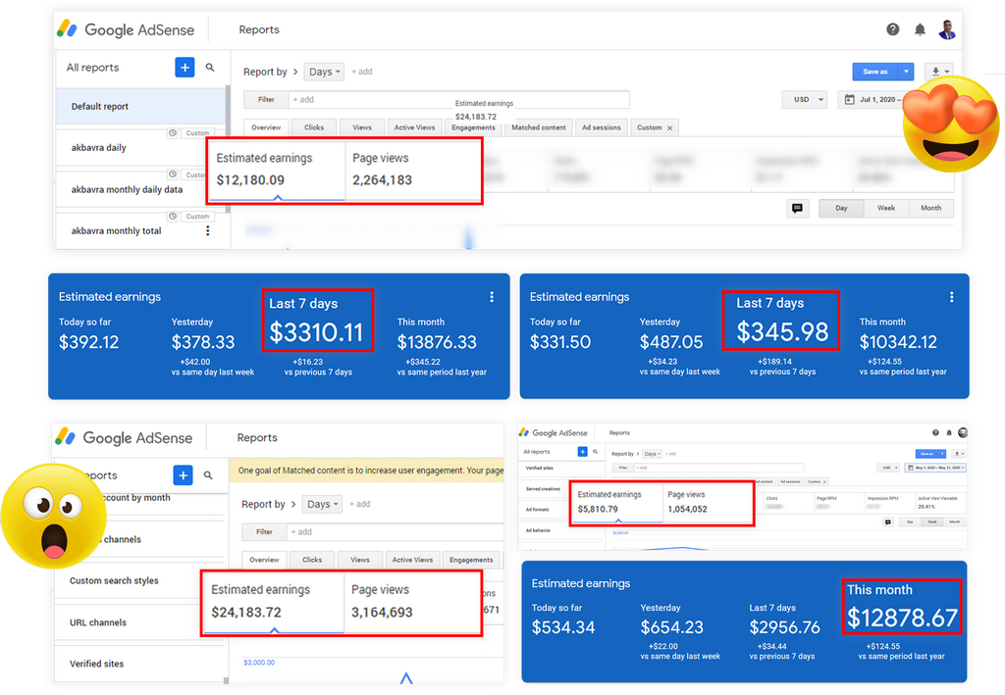Image resolution: width=1005 pixels, height=695 pixels.
Task: Open URL channels in the sidebar
Action: point(138,622)
